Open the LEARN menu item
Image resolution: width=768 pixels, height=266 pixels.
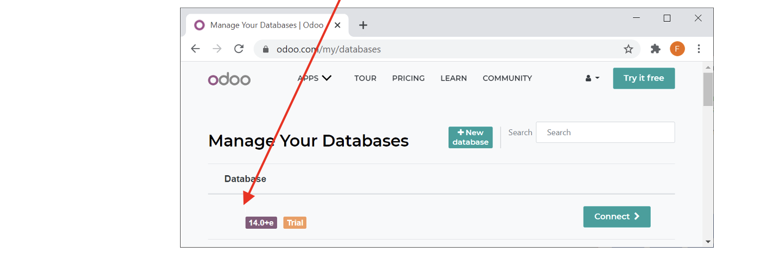pyautogui.click(x=453, y=78)
